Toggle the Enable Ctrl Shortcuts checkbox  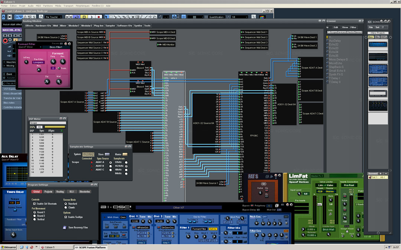(34, 204)
